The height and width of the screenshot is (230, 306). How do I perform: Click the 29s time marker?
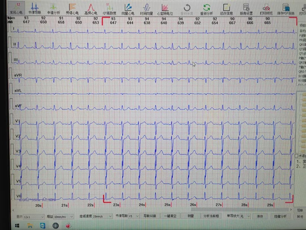[x=270, y=205]
